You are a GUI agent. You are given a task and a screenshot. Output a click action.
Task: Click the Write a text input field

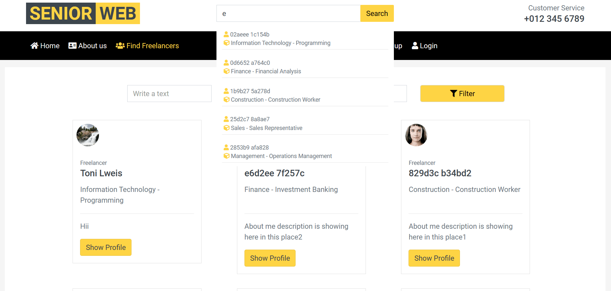(169, 94)
